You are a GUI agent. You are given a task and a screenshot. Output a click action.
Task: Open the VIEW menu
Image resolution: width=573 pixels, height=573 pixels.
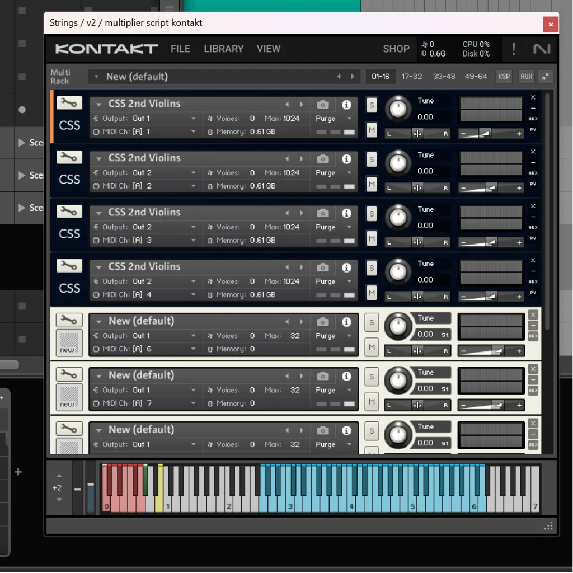(268, 49)
